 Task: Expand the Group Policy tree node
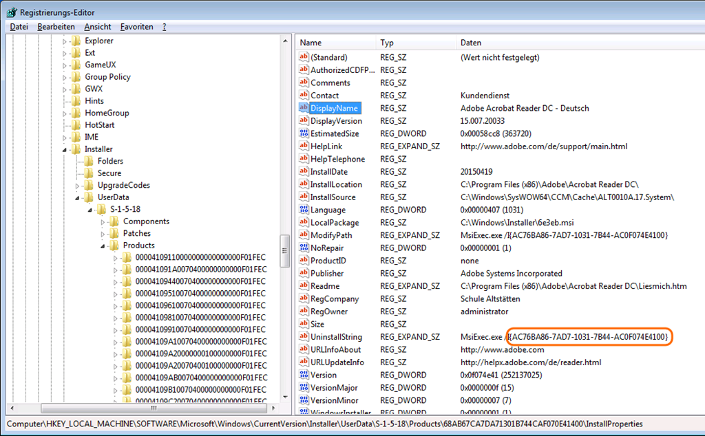(65, 77)
